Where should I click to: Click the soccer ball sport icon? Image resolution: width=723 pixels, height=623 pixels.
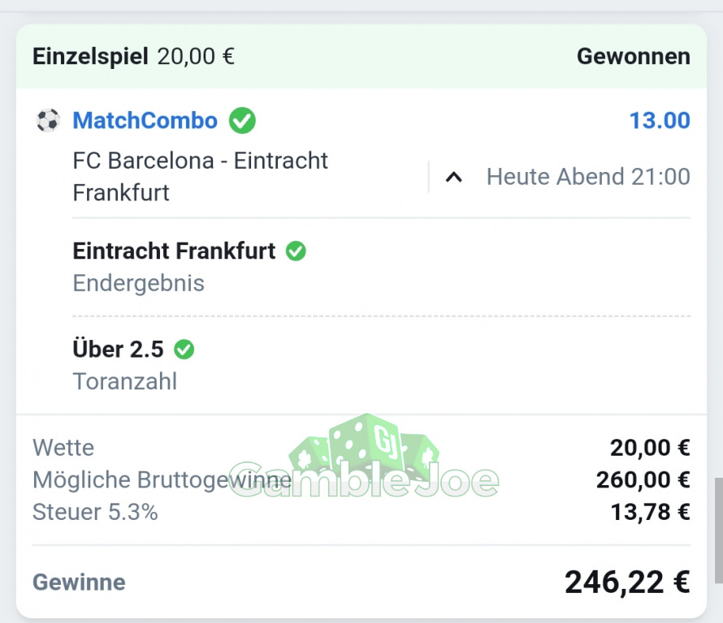click(48, 121)
